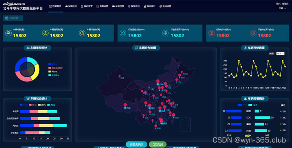Screen dimensions: 292x148
Task: Toggle the 今天 legend in 车辆报警统计
Action: tap(253, 105)
